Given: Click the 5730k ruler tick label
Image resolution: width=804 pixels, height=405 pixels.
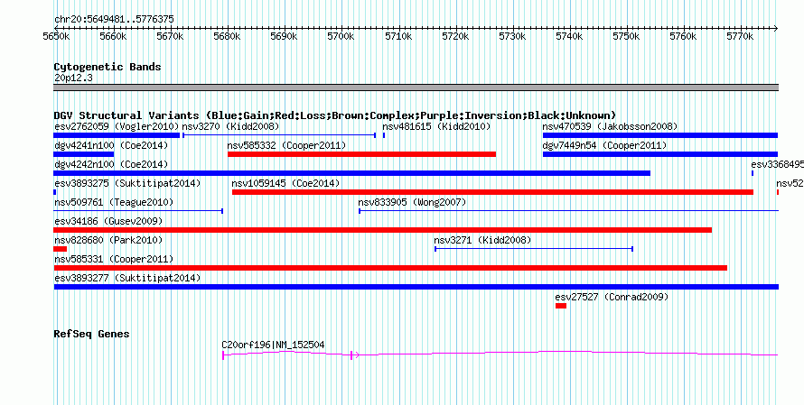Looking at the screenshot, I should [x=513, y=37].
